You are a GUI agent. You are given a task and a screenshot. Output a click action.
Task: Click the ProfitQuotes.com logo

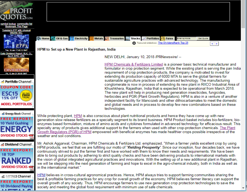17,11
